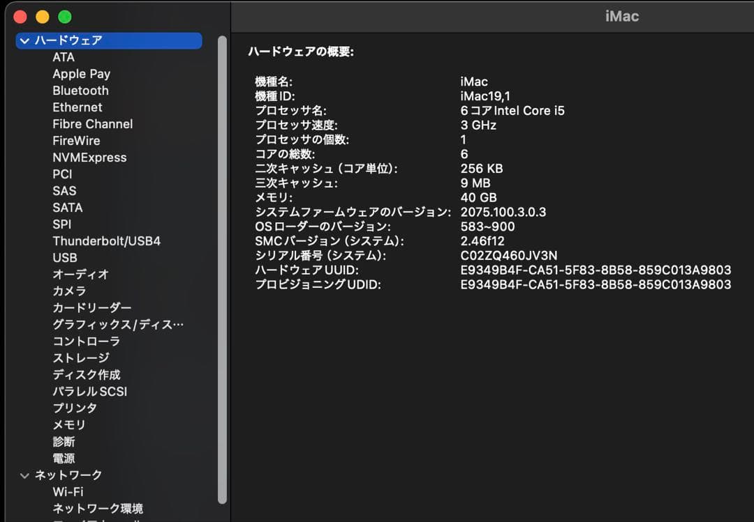Open the NVMExpress entry
This screenshot has height=522, width=754.
89,158
